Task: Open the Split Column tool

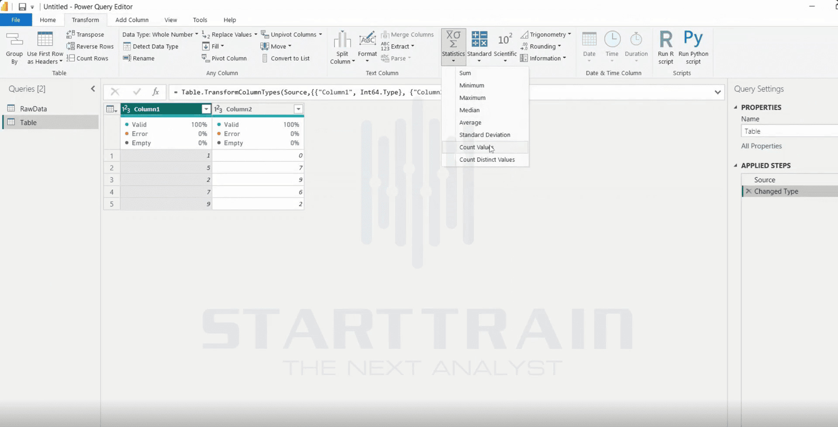Action: [342, 48]
